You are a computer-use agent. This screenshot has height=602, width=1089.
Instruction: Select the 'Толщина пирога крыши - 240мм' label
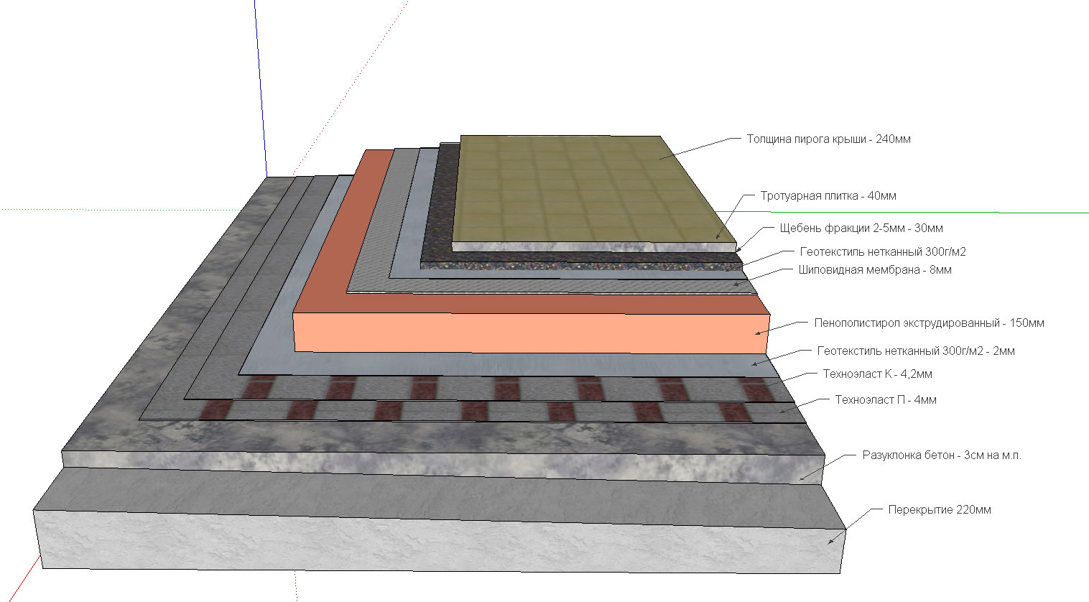828,139
